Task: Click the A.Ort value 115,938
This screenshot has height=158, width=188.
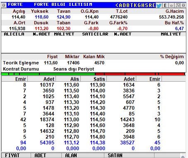Action: 17,28
